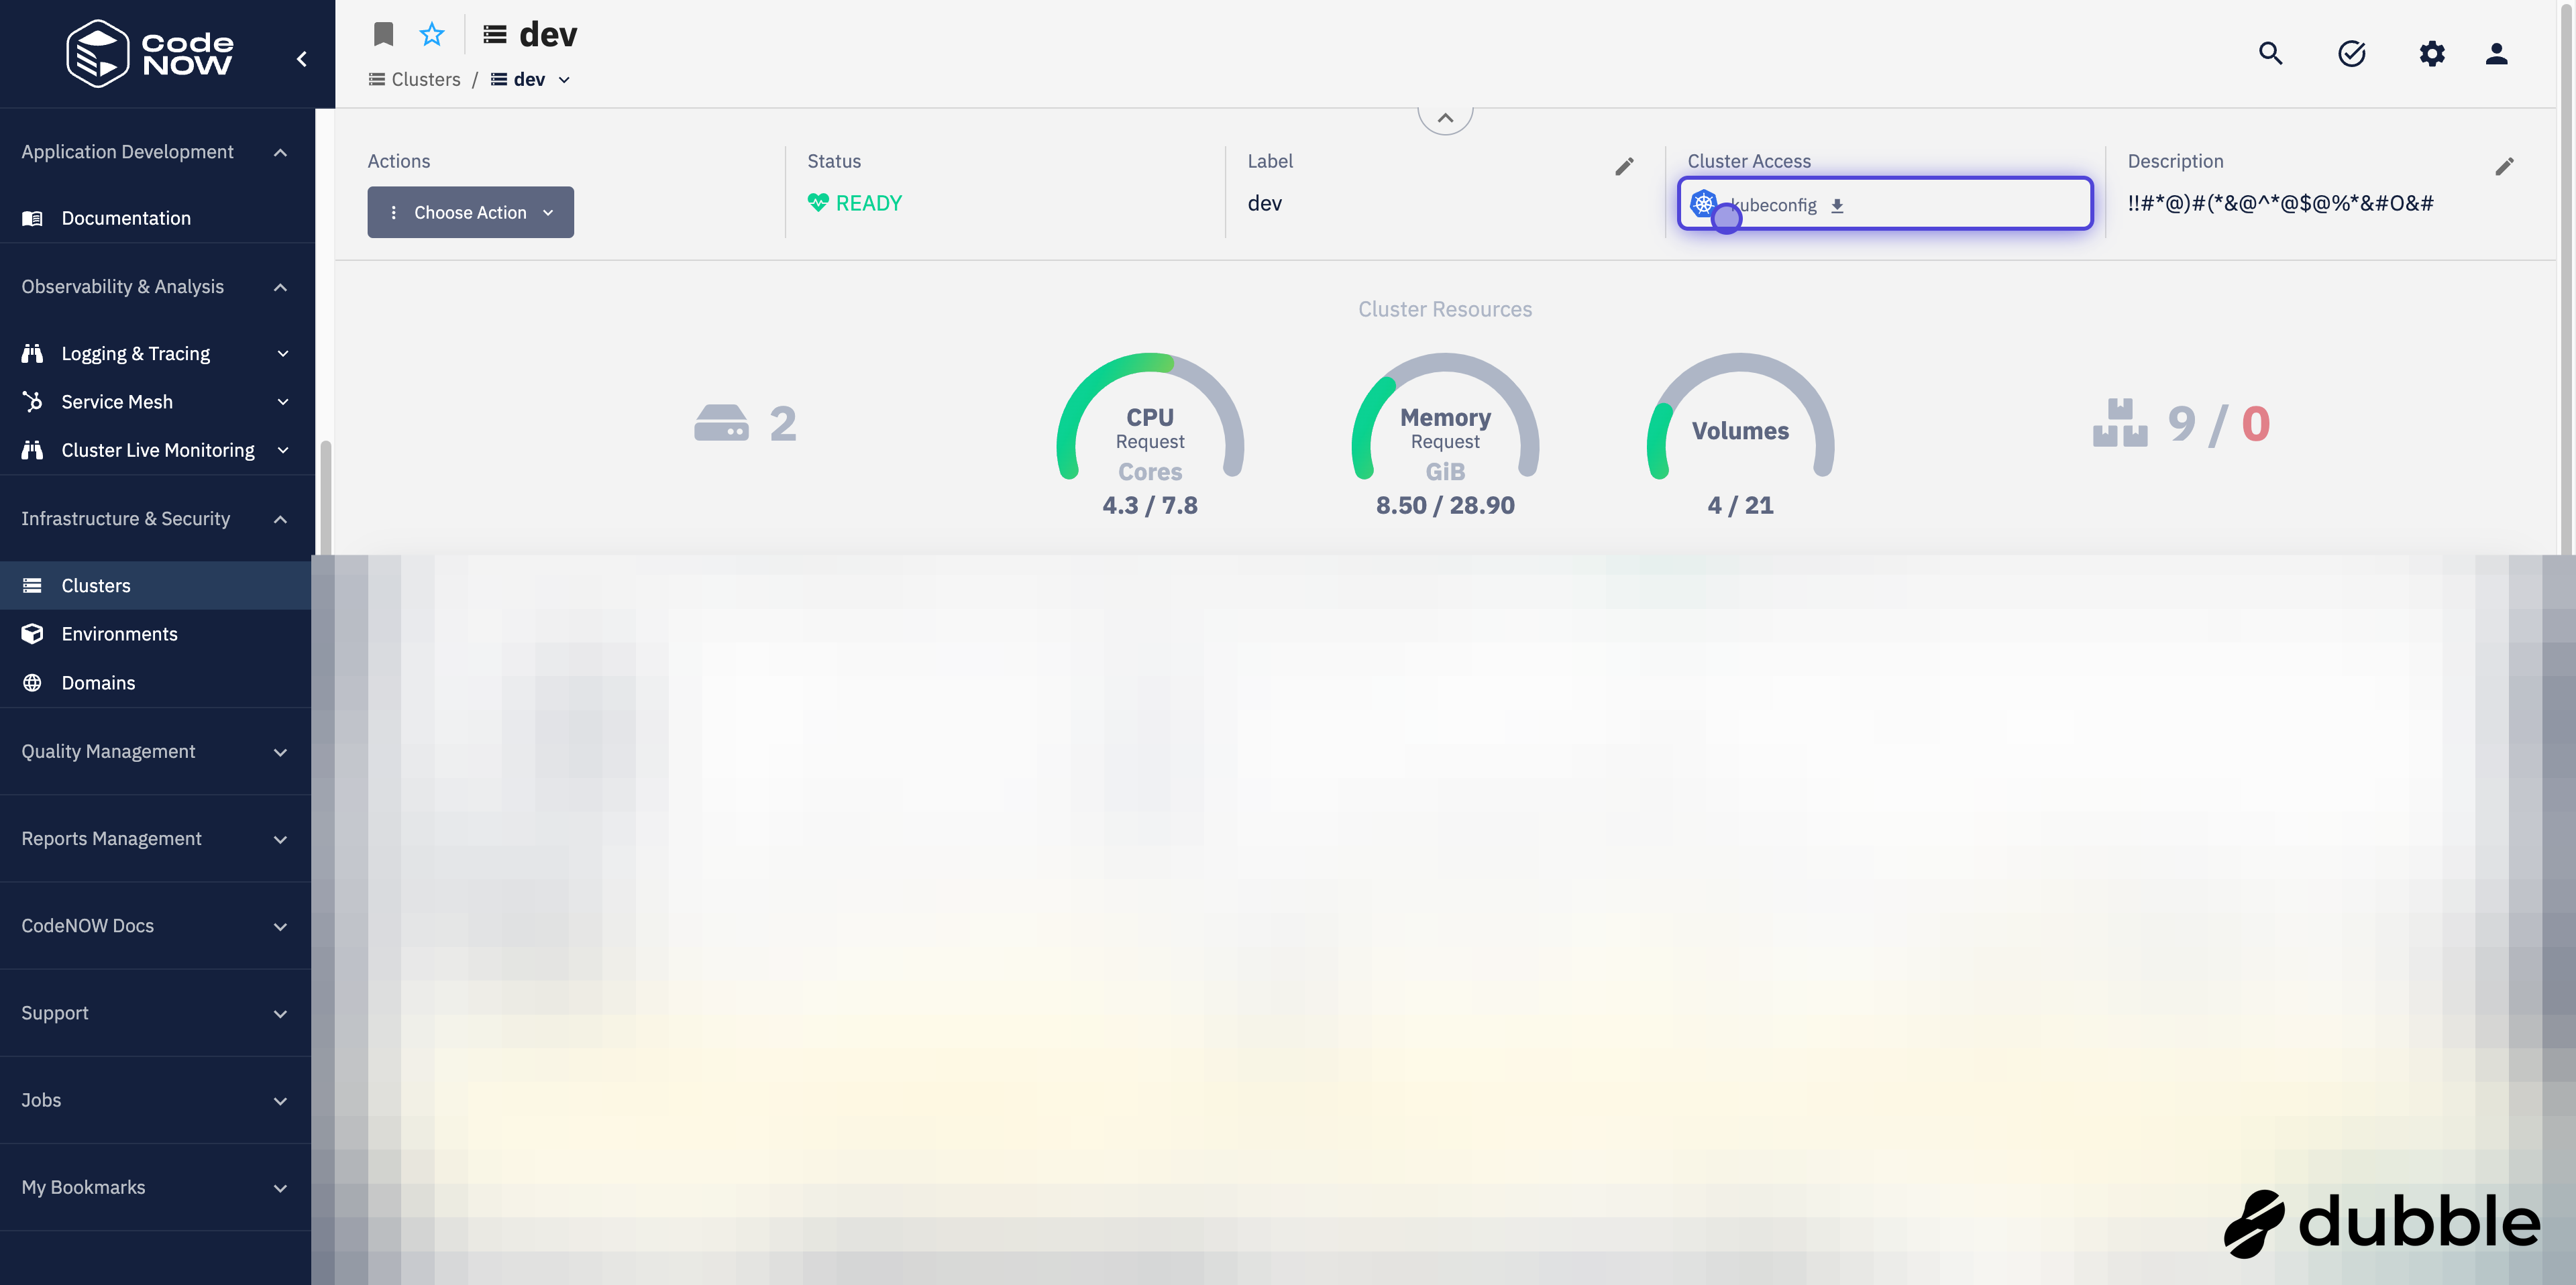Download the kubeconfig file

(x=1837, y=206)
